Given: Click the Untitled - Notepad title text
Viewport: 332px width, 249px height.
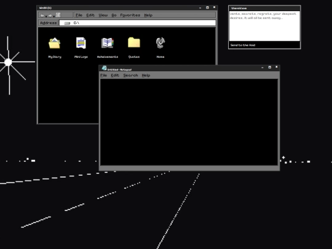Looking at the screenshot, I should click(x=119, y=69).
